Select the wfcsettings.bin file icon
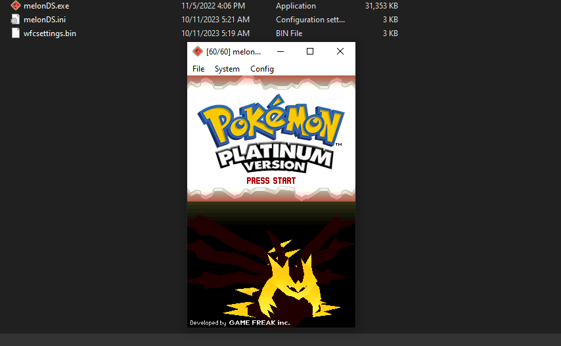 15,33
